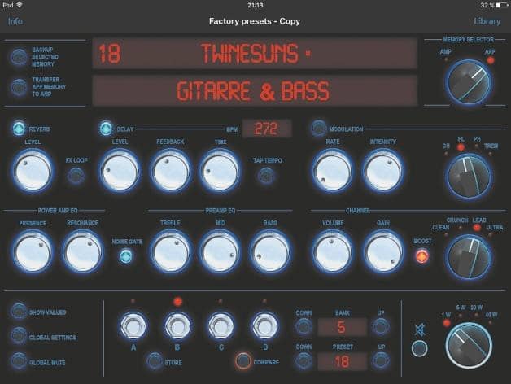The width and height of the screenshot is (511, 384).
Task: Click Transfer App Memory to Amp button
Action: (x=19, y=87)
